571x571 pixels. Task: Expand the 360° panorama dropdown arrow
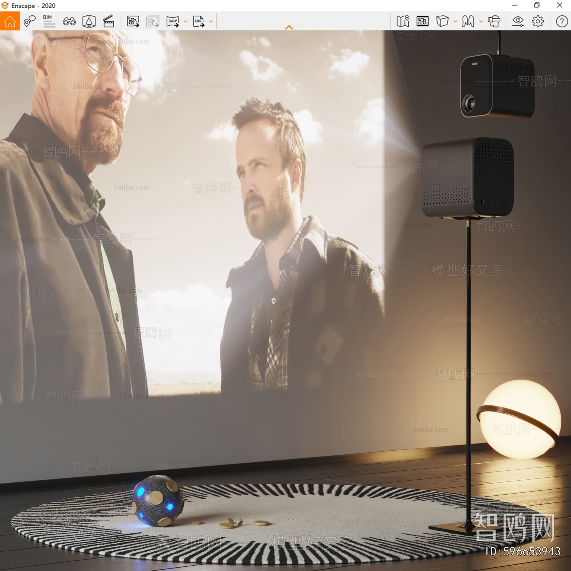click(186, 21)
